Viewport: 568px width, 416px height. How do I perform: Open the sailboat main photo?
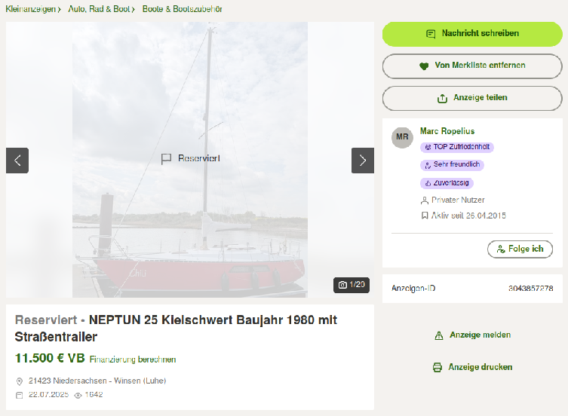[190, 160]
